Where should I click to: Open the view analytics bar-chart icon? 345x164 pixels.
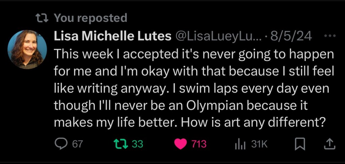tap(239, 144)
